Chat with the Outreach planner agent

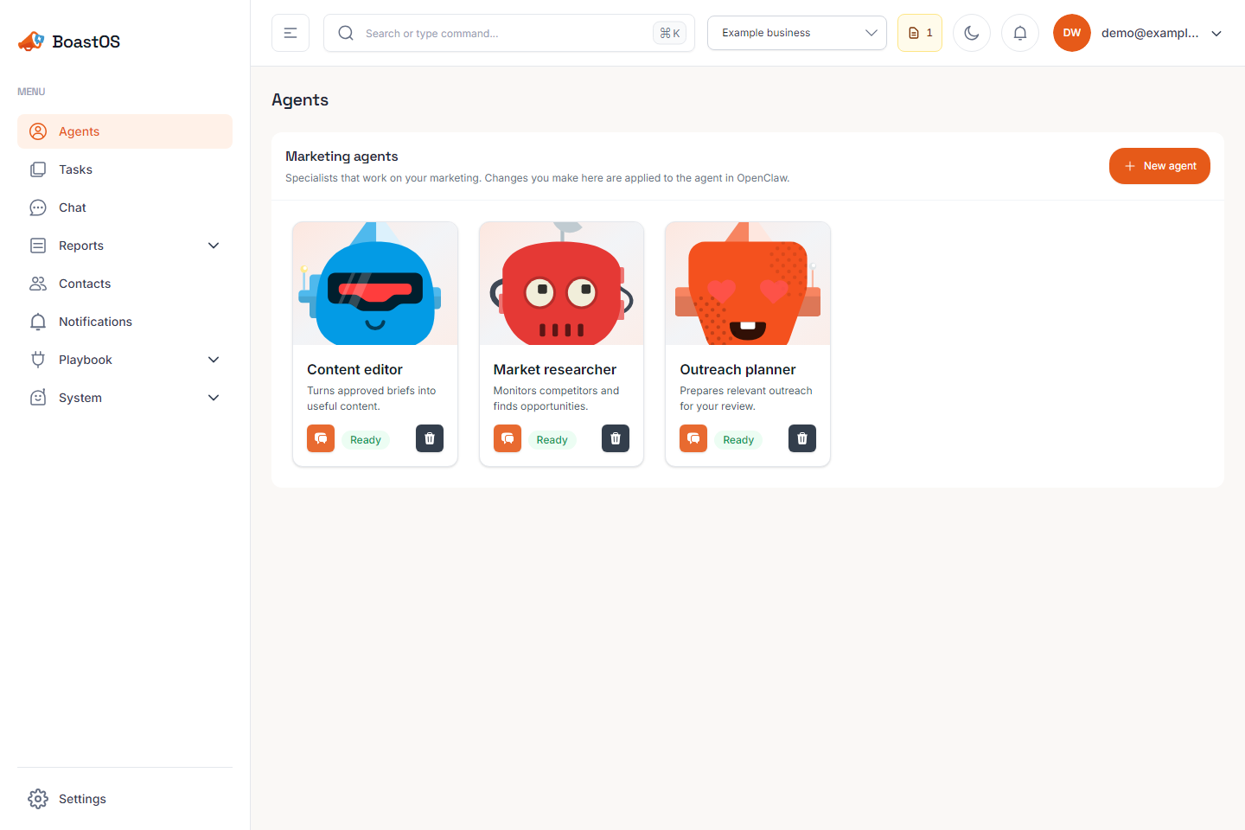pyautogui.click(x=693, y=438)
